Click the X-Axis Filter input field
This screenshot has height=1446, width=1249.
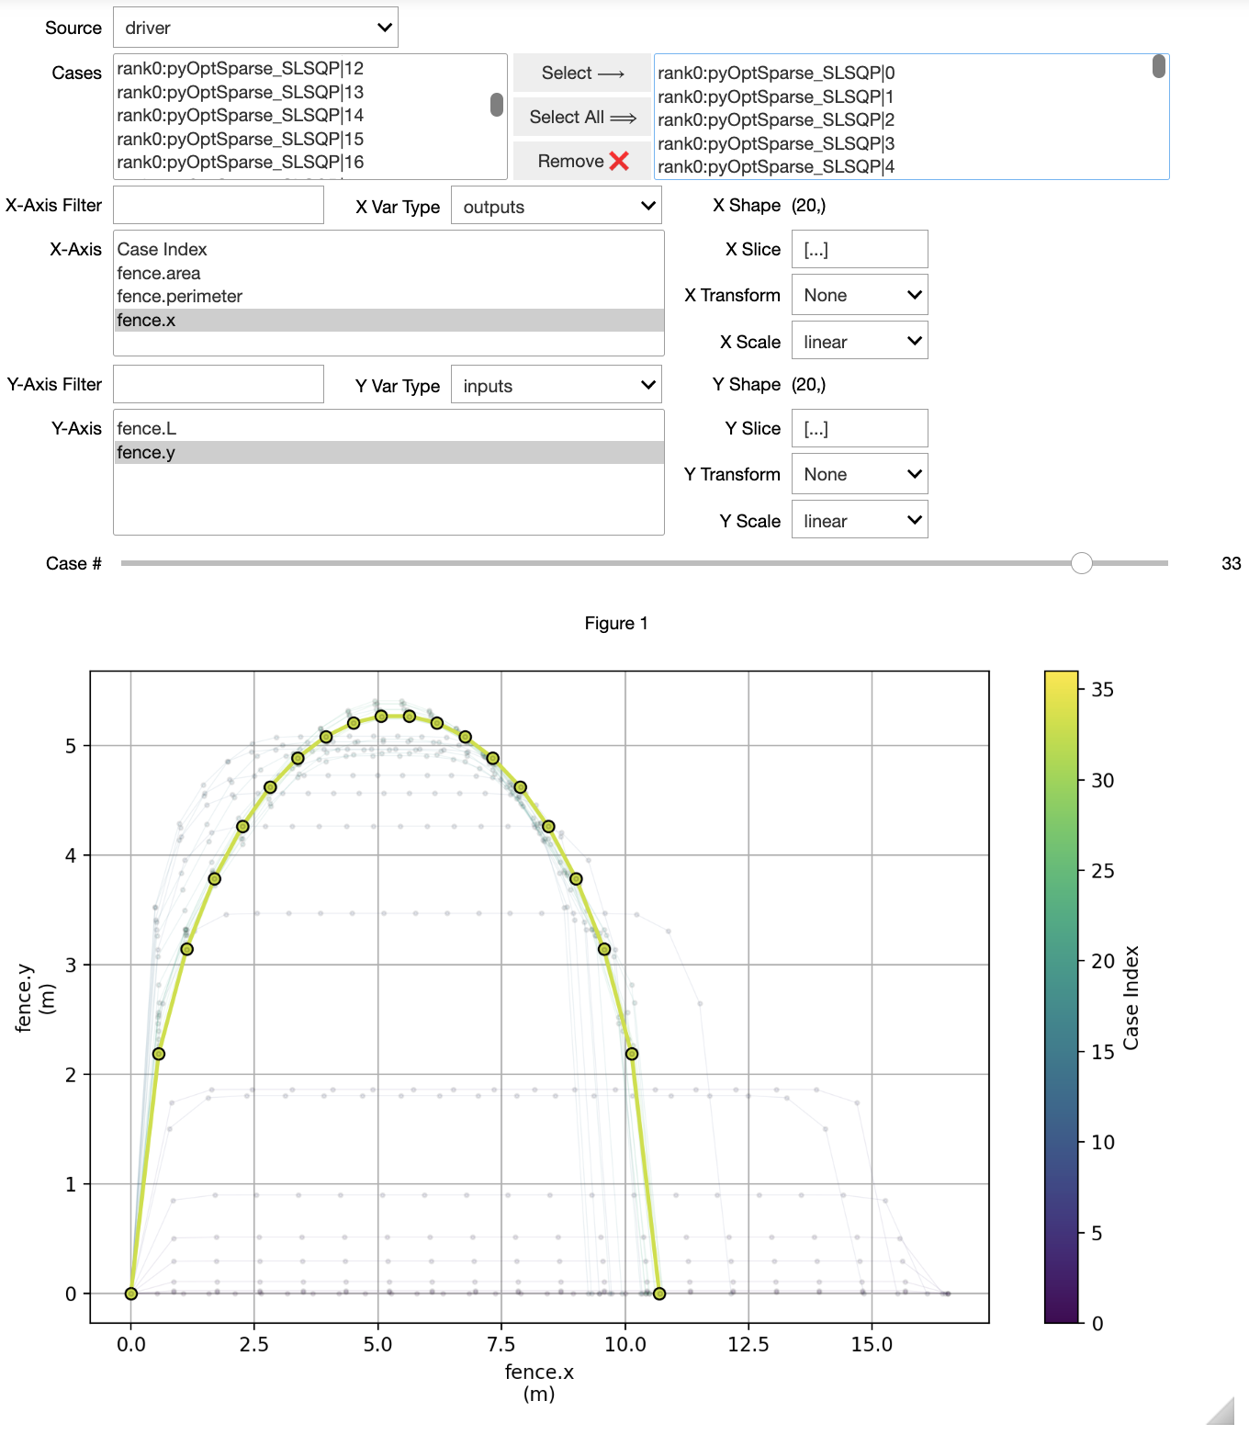click(x=219, y=205)
